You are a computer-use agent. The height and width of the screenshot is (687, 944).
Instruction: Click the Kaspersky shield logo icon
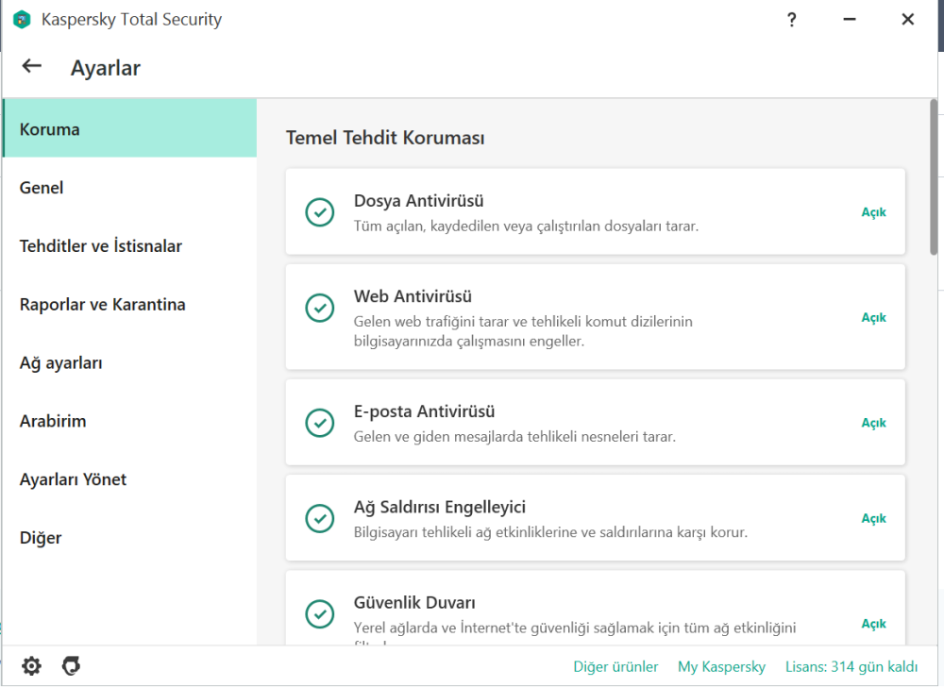pos(22,19)
